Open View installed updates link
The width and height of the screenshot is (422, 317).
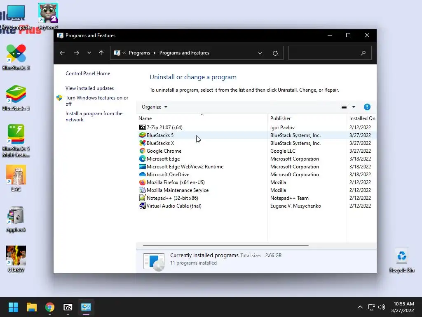(x=89, y=88)
